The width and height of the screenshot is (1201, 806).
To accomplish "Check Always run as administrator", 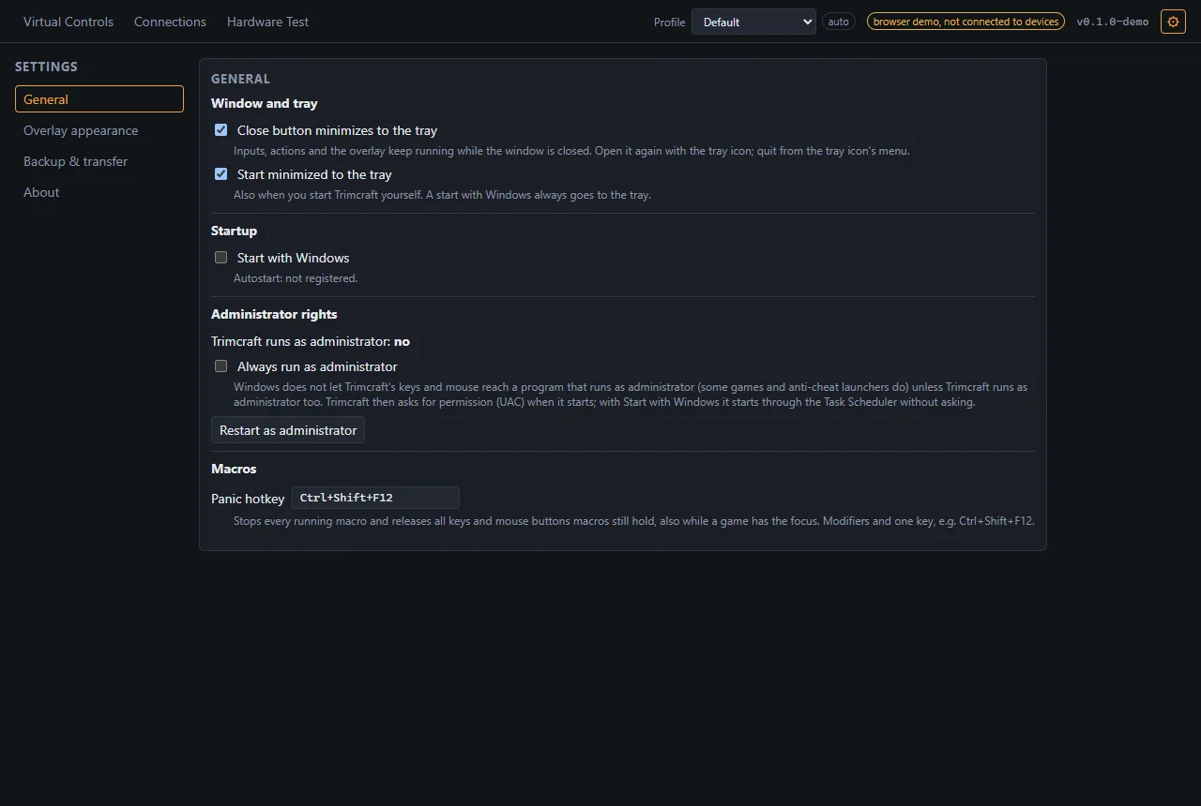I will (x=221, y=366).
